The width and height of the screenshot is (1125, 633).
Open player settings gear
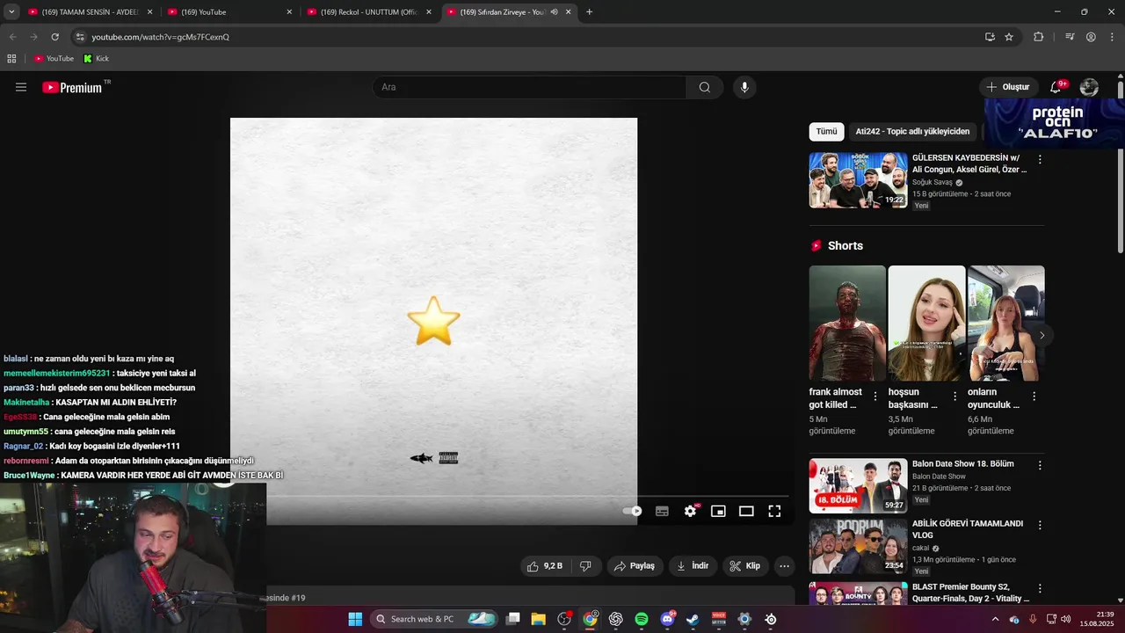coord(690,511)
